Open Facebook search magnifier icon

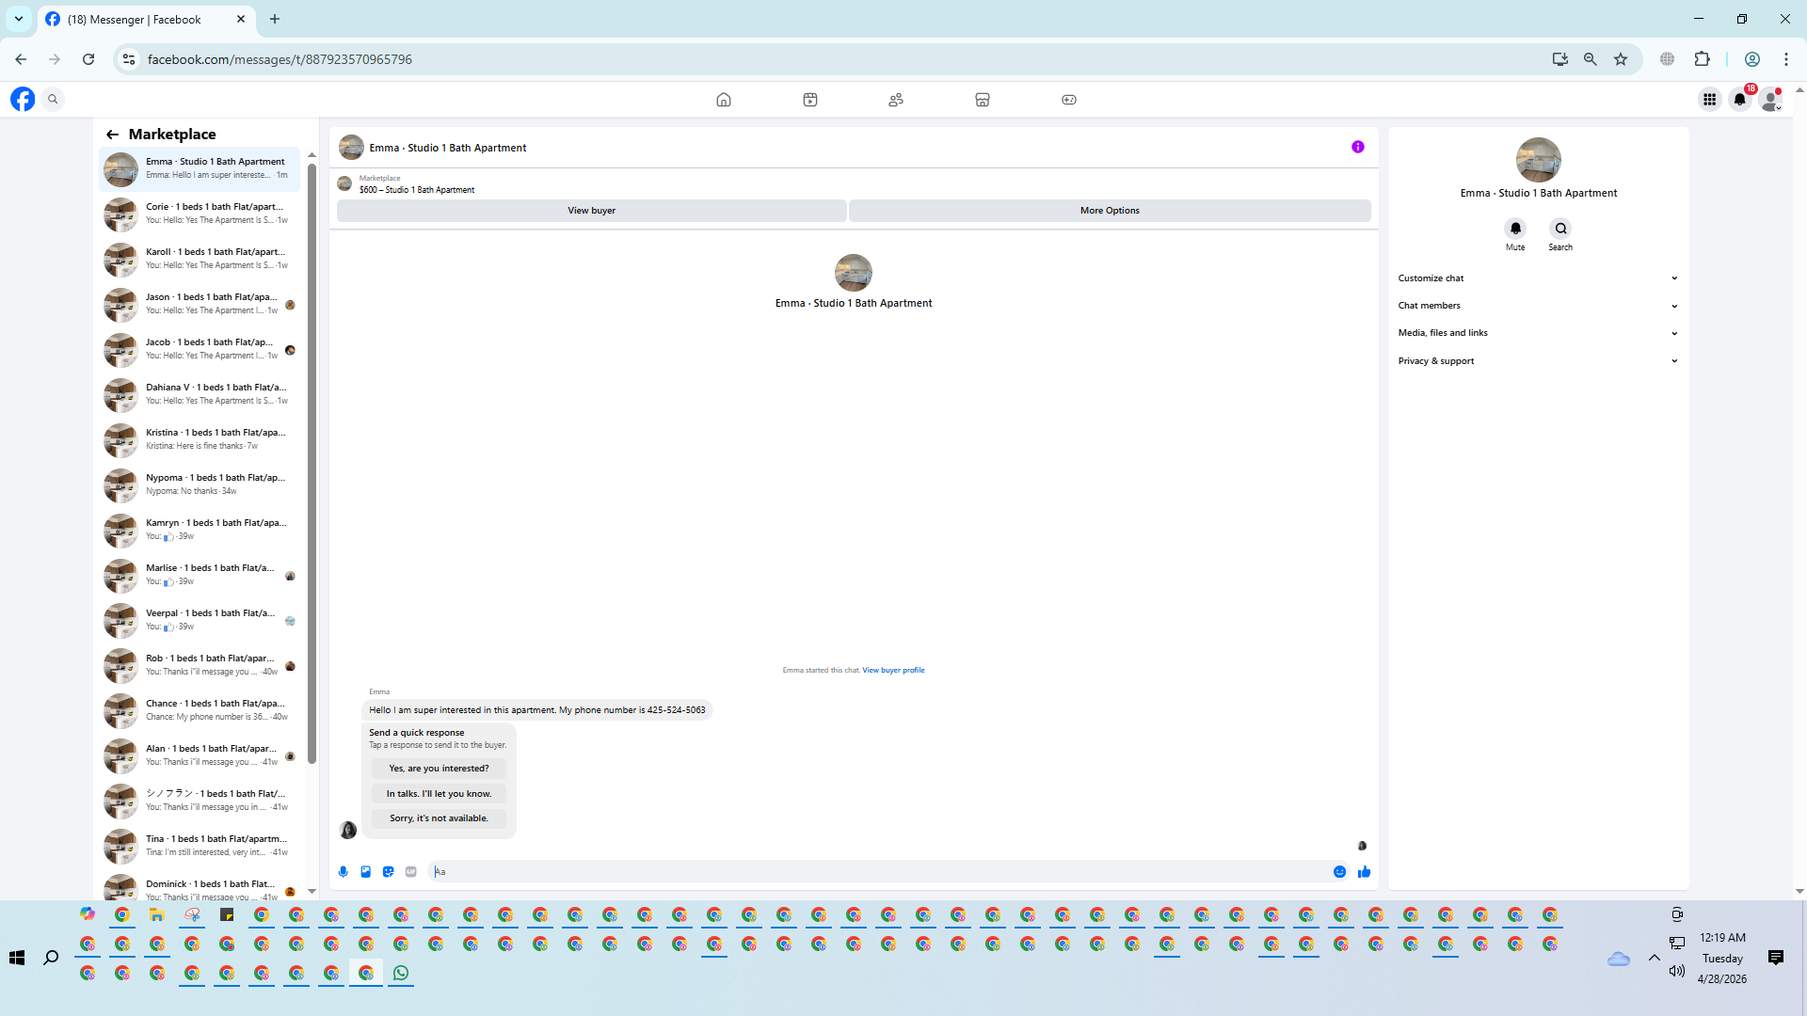pyautogui.click(x=54, y=99)
